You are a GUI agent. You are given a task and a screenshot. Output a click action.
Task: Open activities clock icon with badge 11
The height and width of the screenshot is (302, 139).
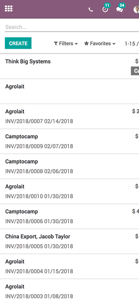[x=105, y=9]
